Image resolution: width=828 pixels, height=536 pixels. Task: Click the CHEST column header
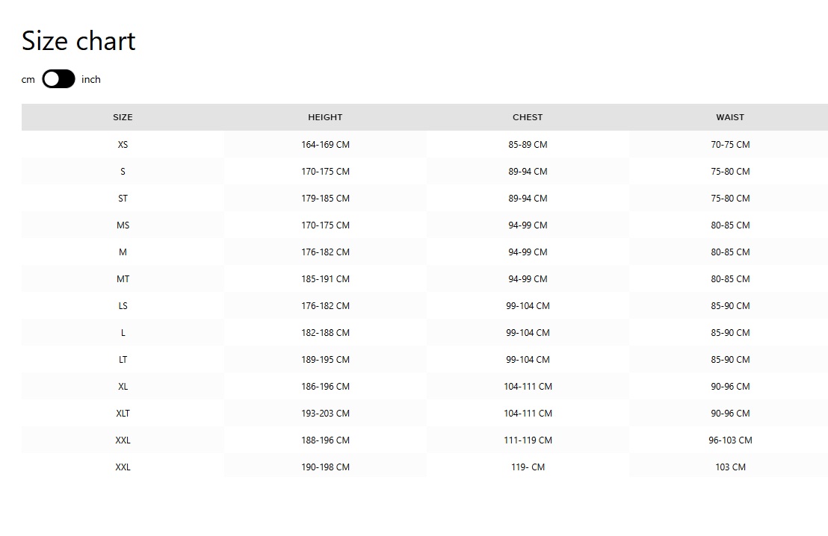pyautogui.click(x=528, y=117)
